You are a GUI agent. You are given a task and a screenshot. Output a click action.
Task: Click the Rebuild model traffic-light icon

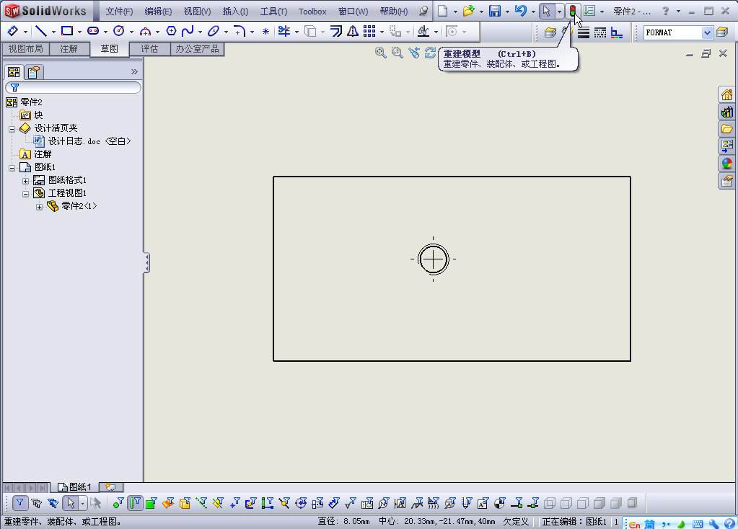[x=573, y=11]
